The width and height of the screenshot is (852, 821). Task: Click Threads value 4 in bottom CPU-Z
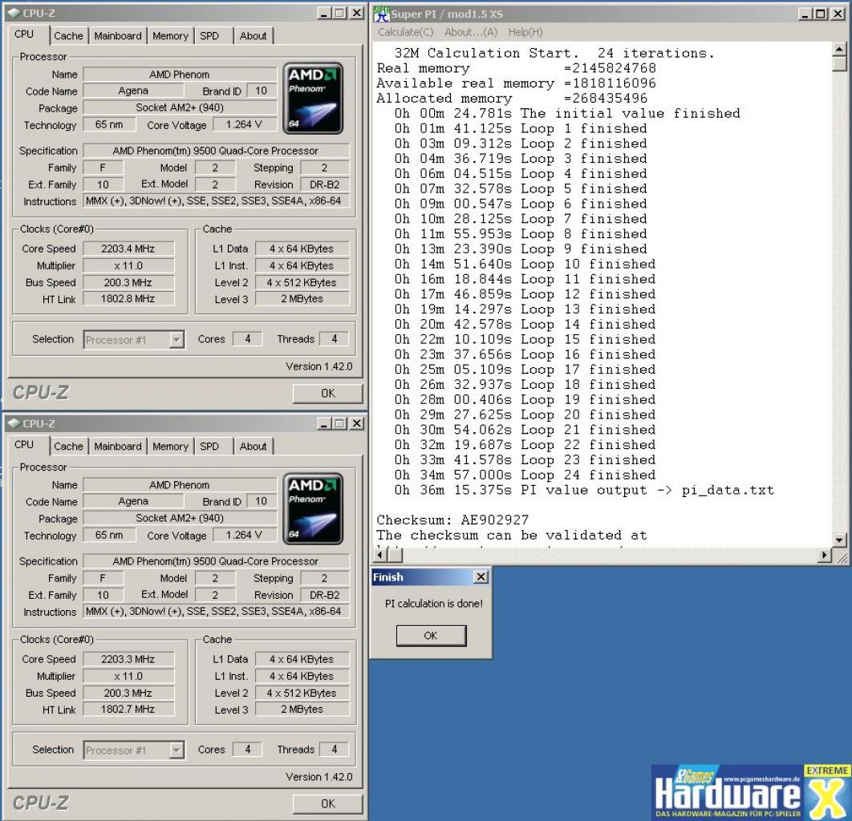coord(335,750)
